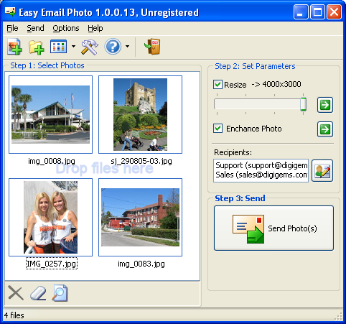Disable the Enchance Photo checkbox
346x324 pixels.
coord(218,129)
